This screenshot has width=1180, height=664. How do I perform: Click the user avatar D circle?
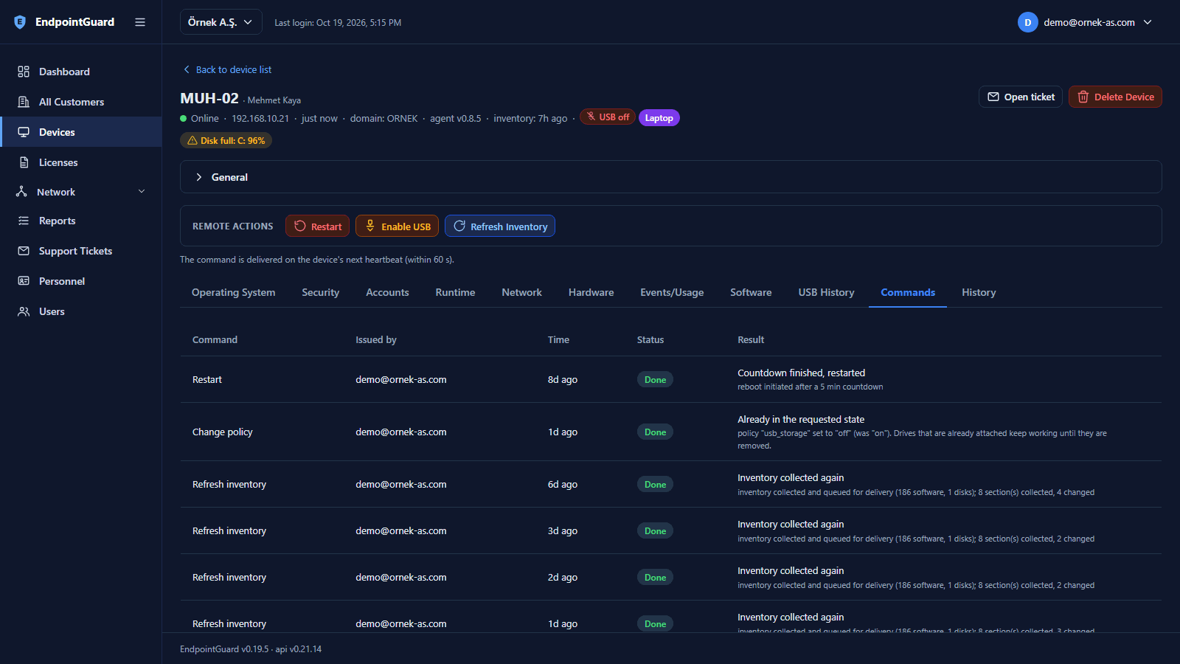click(x=1027, y=22)
